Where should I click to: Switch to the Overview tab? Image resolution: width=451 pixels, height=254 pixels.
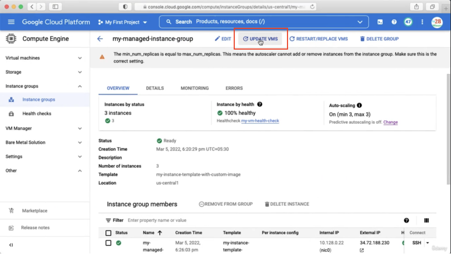point(118,88)
